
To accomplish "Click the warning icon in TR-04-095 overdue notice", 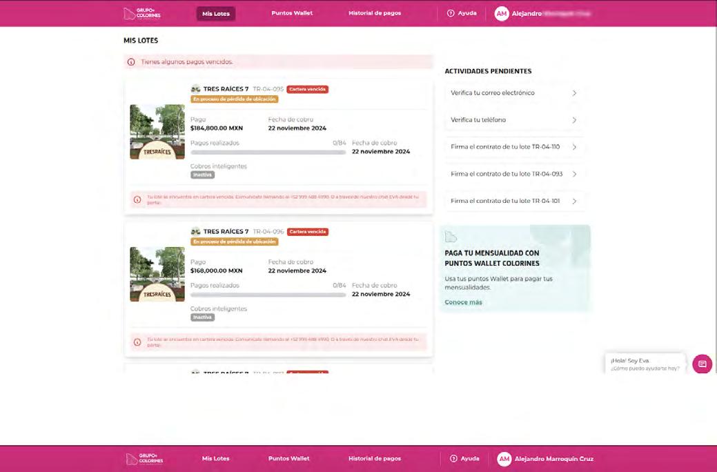I will pyautogui.click(x=137, y=199).
